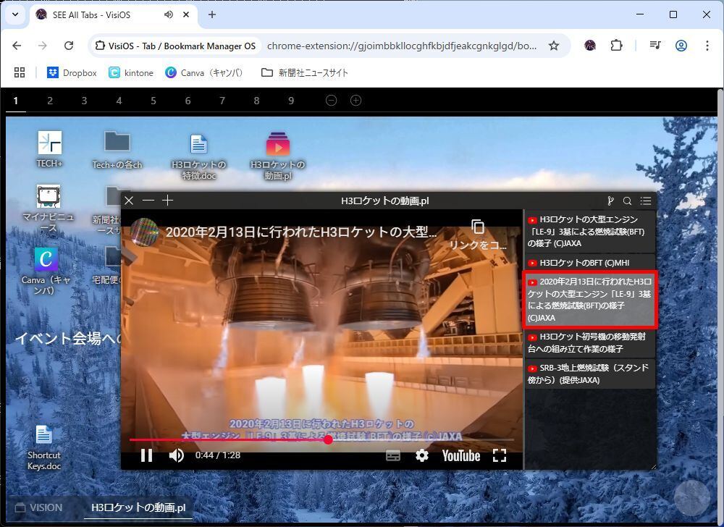The image size is (724, 527).
Task: Open the Chrome apps grid
Action: coord(20,72)
